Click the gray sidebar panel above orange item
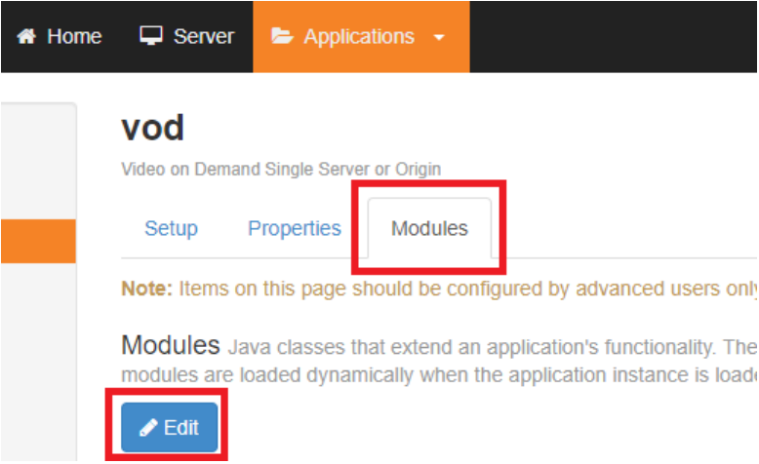This screenshot has width=759, height=464. tap(37, 161)
